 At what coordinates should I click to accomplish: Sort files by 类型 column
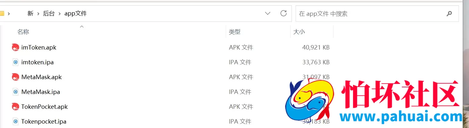pyautogui.click(x=235, y=32)
